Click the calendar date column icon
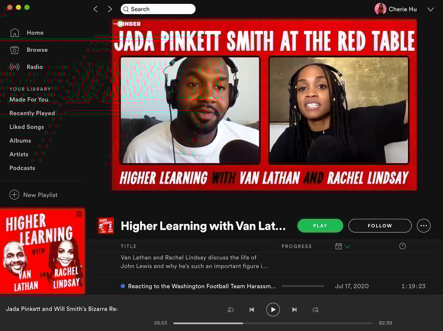 [338, 246]
